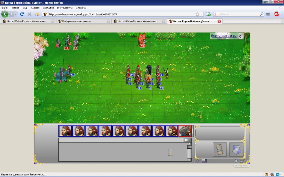Select the first unit portrait numbered 21
The width and height of the screenshot is (284, 177).
click(65, 131)
